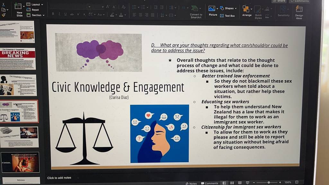
Task: Align text left
Action: 134,15
